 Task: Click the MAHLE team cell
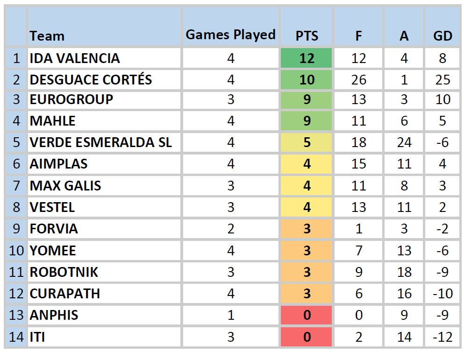click(x=53, y=121)
